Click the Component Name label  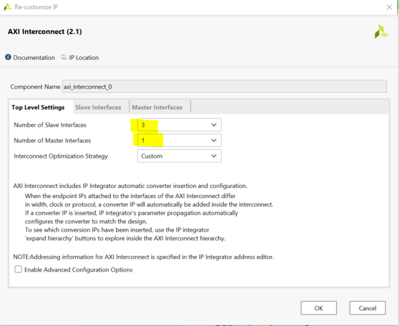pos(35,87)
